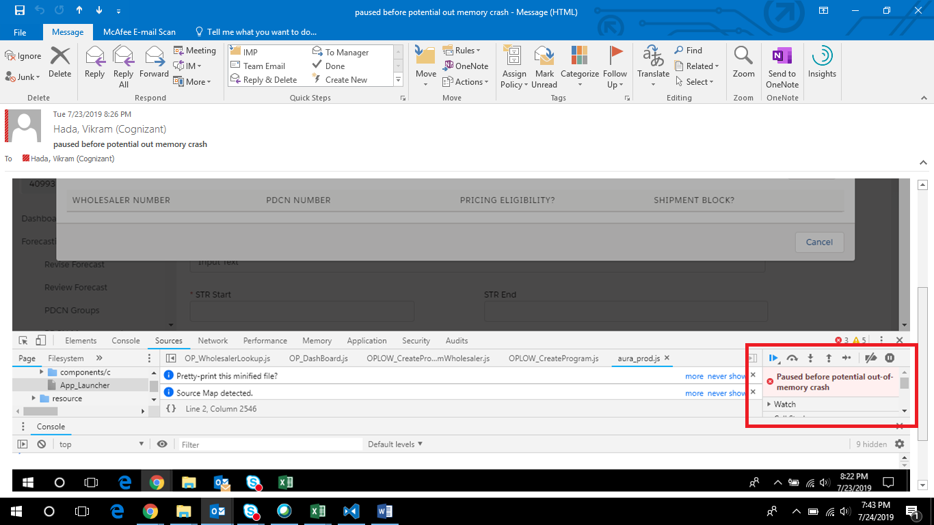Open the Translate tool
The image size is (934, 525).
point(653,67)
